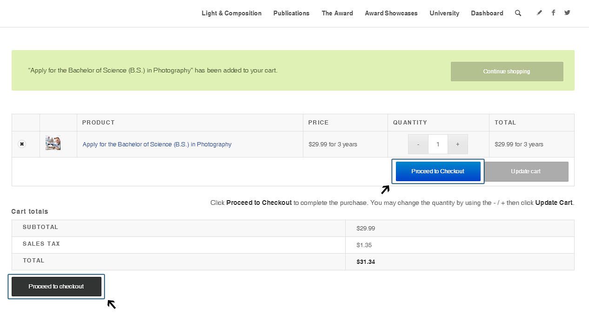The width and height of the screenshot is (589, 314).
Task: Visit the Facebook page icon
Action: click(x=553, y=13)
